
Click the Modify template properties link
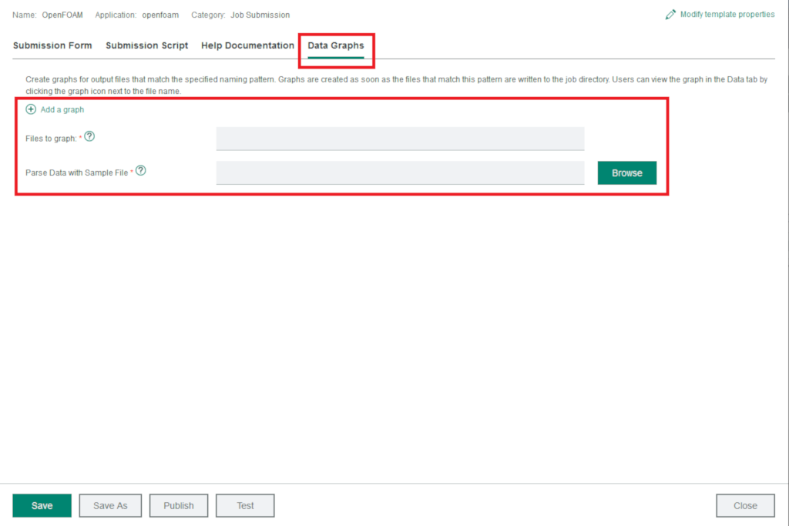[x=727, y=15]
